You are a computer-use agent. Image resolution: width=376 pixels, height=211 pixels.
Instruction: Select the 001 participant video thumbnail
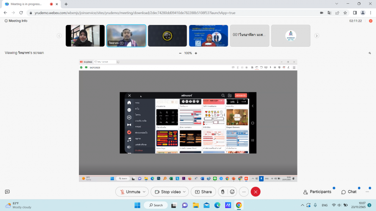click(x=249, y=35)
